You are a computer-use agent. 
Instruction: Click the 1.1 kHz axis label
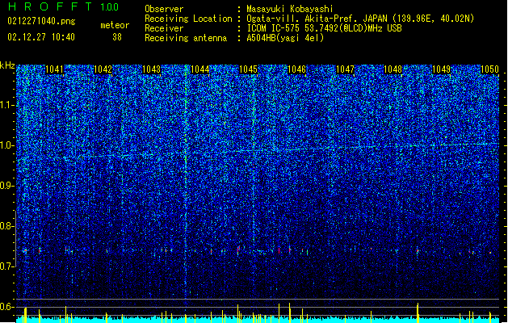(x=6, y=105)
